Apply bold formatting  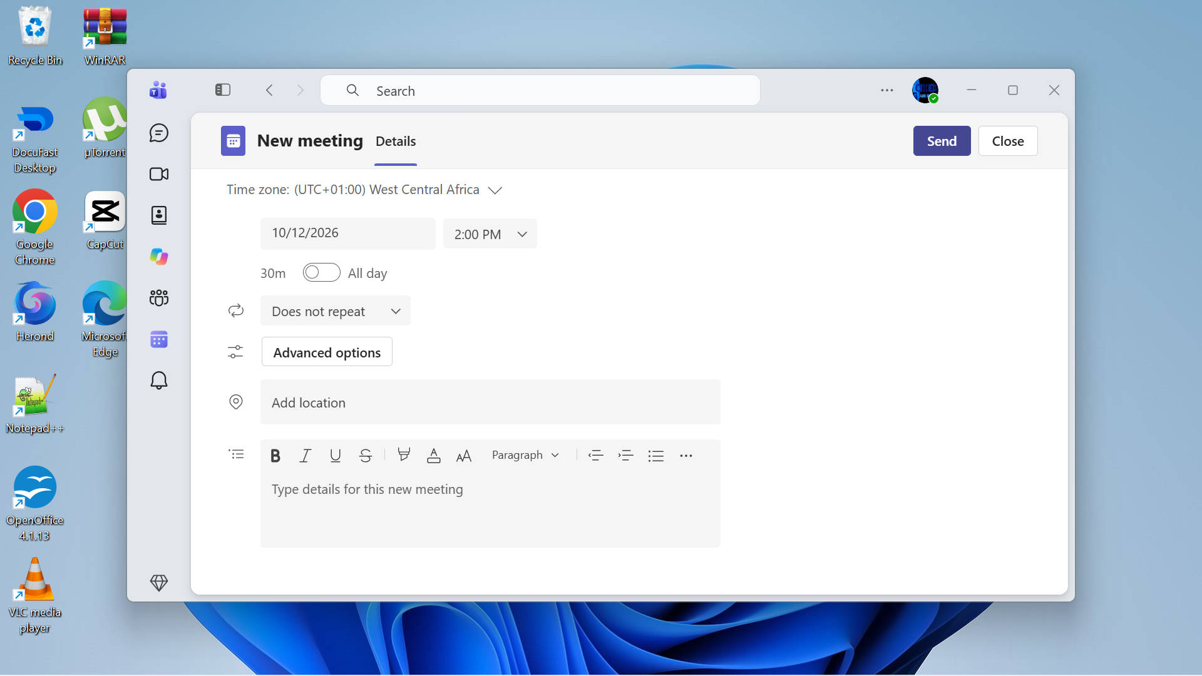tap(275, 456)
